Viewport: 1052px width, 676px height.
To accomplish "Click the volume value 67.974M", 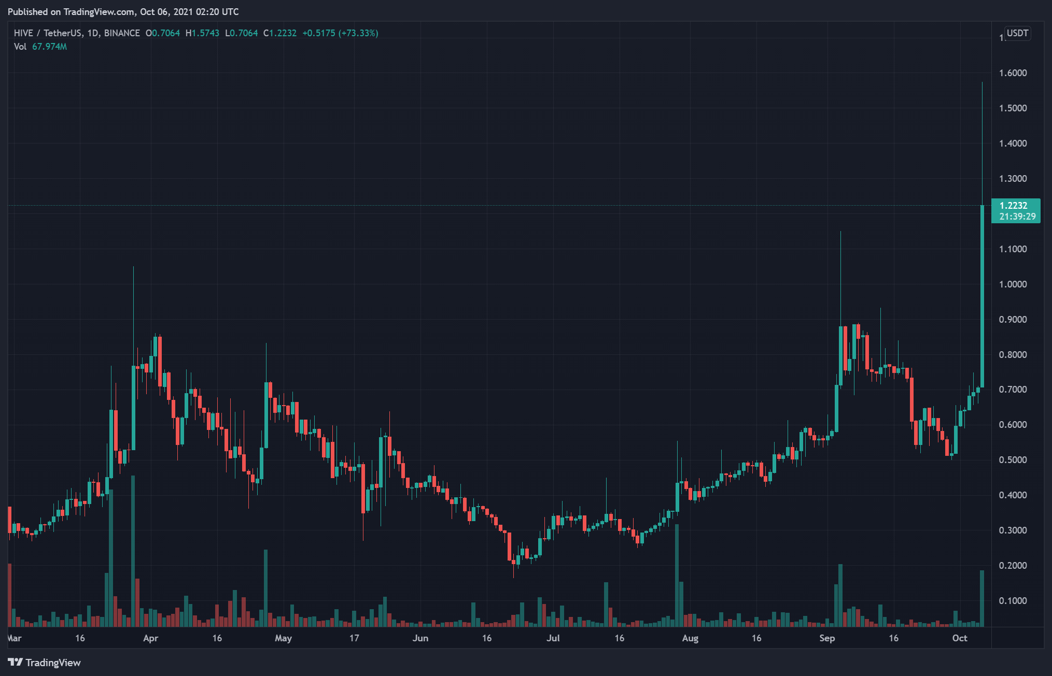I will pos(49,47).
